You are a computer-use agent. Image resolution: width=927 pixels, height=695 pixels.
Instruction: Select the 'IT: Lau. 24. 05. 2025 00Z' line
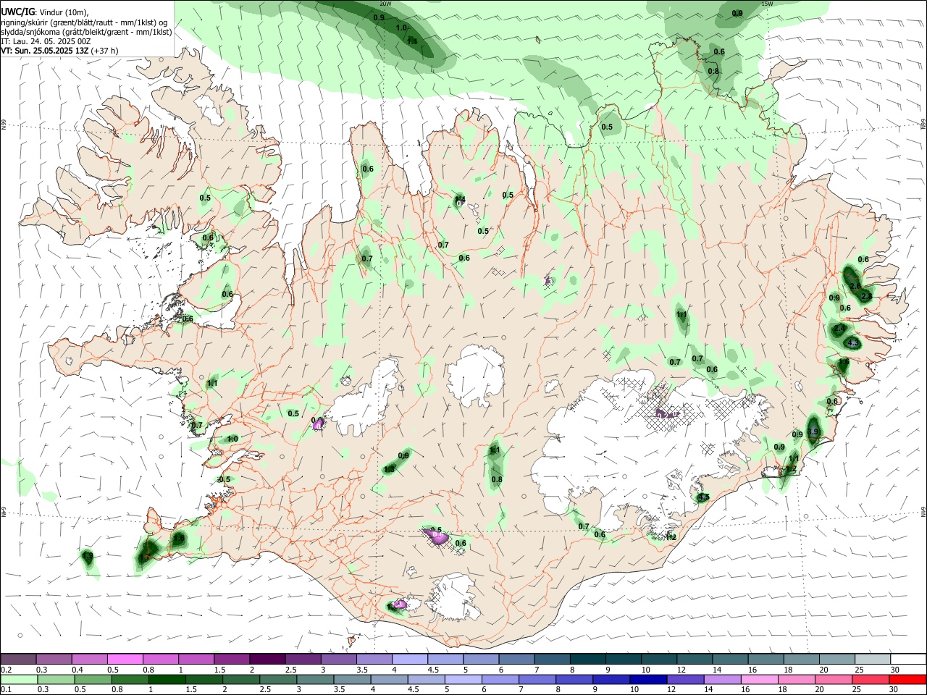(x=46, y=41)
